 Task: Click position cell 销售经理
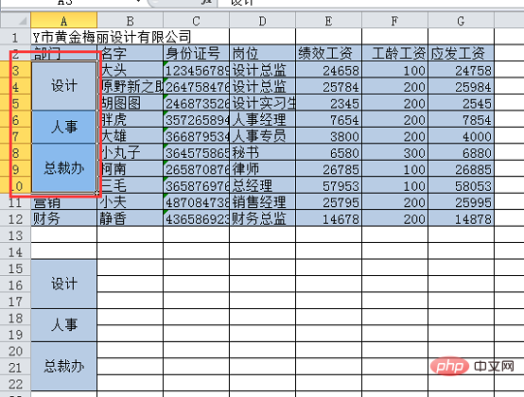tap(262, 202)
